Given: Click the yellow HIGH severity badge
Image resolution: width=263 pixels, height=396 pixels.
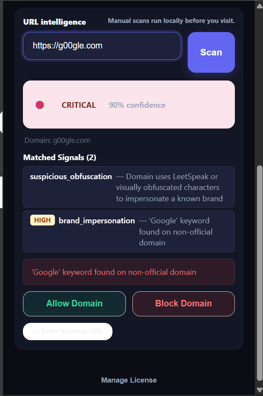Looking at the screenshot, I should [x=42, y=220].
